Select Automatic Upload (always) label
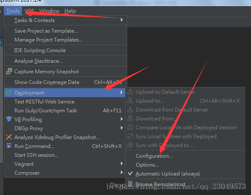Viewport: 251px width, 195px height. (x=168, y=174)
